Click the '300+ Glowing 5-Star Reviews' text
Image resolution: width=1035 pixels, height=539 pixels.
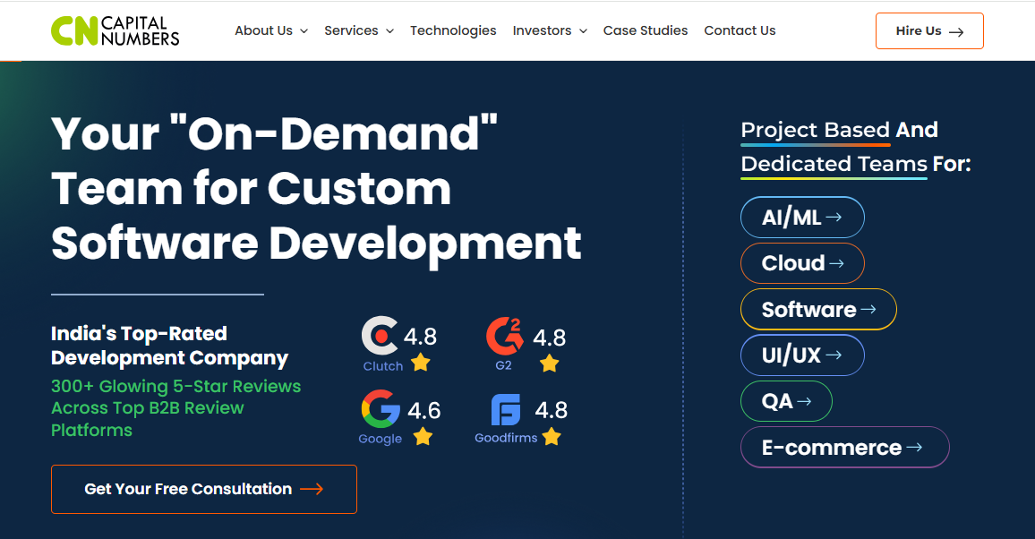[176, 387]
